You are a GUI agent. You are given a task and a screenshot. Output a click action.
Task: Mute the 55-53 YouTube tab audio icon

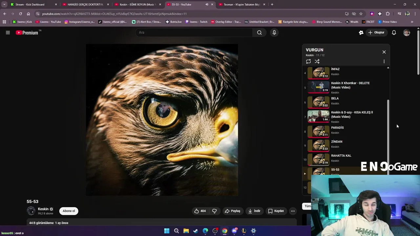pyautogui.click(x=207, y=5)
